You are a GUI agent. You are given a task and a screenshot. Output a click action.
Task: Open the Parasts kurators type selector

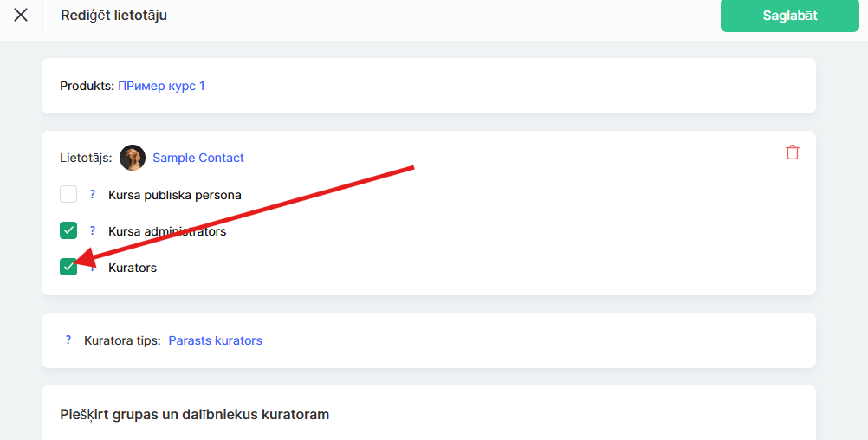215,340
